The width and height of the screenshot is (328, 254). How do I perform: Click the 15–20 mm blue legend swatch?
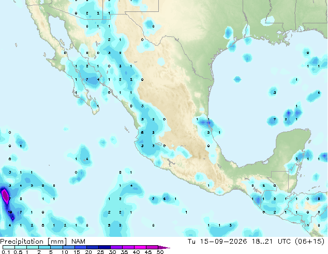tap(81, 247)
